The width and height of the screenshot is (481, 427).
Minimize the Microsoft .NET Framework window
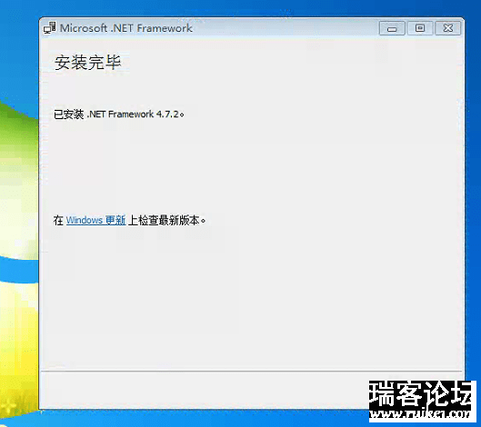392,28
